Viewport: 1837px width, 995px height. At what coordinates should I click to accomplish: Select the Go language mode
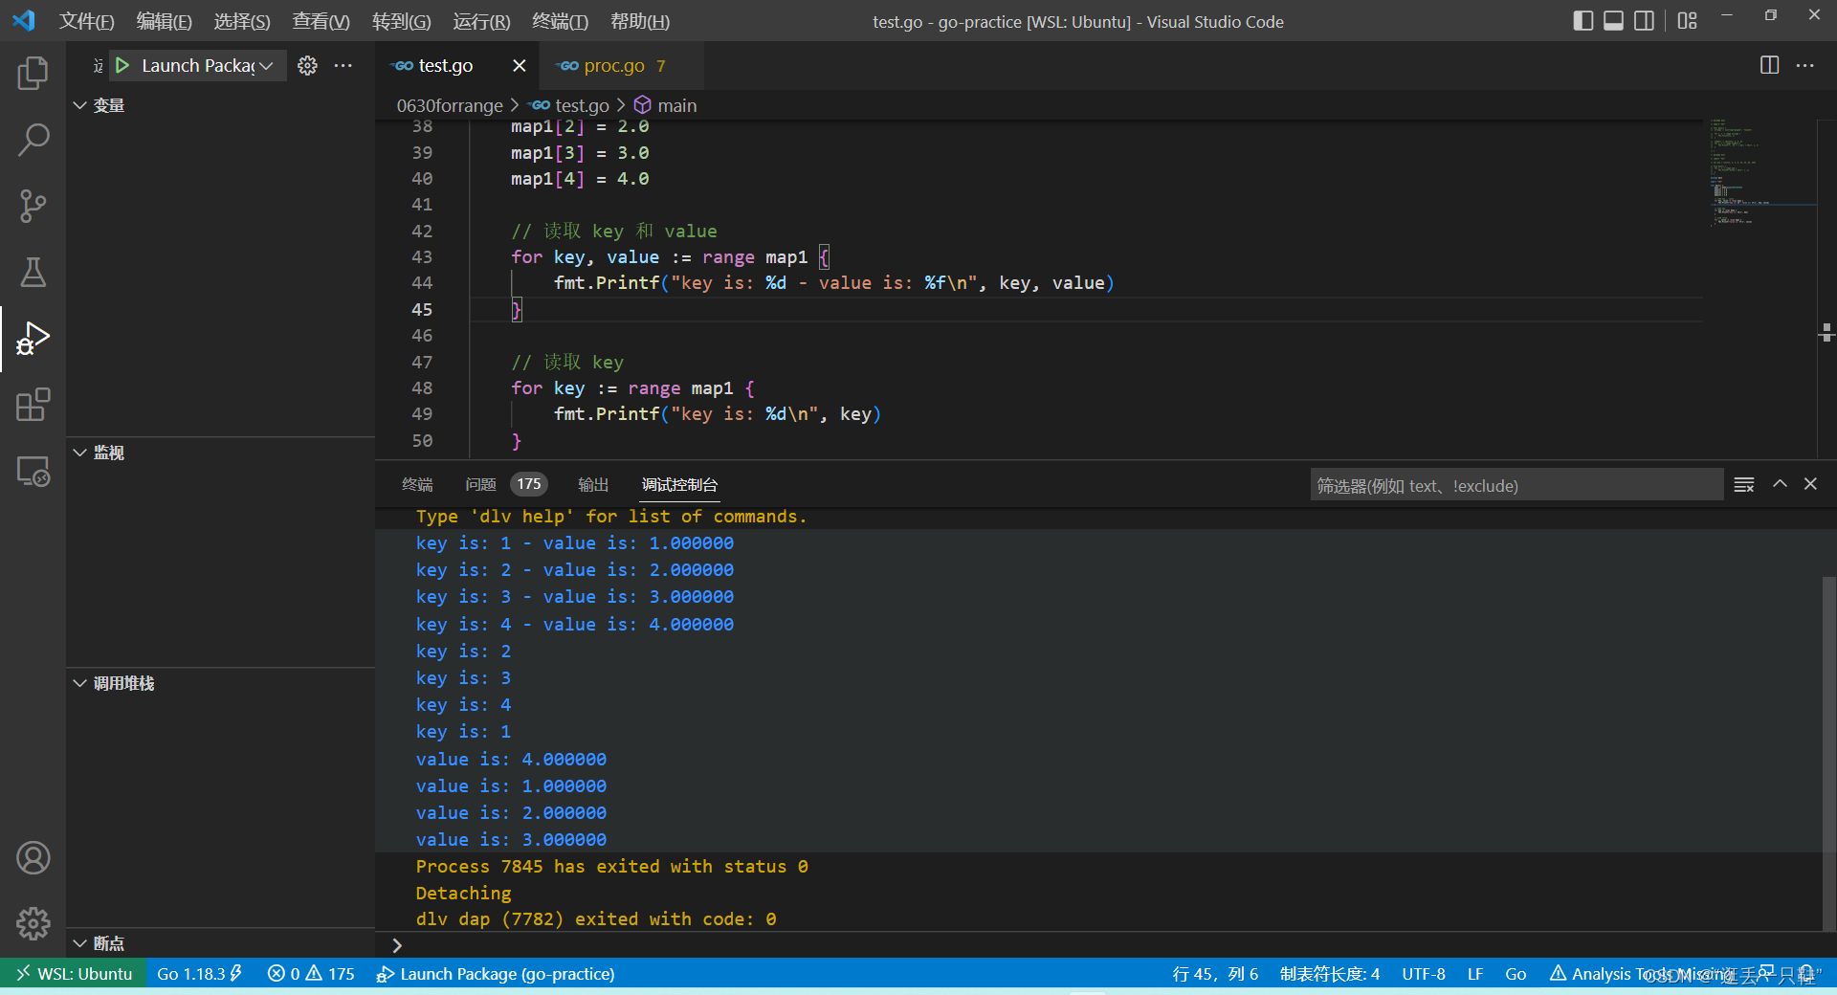(1516, 973)
